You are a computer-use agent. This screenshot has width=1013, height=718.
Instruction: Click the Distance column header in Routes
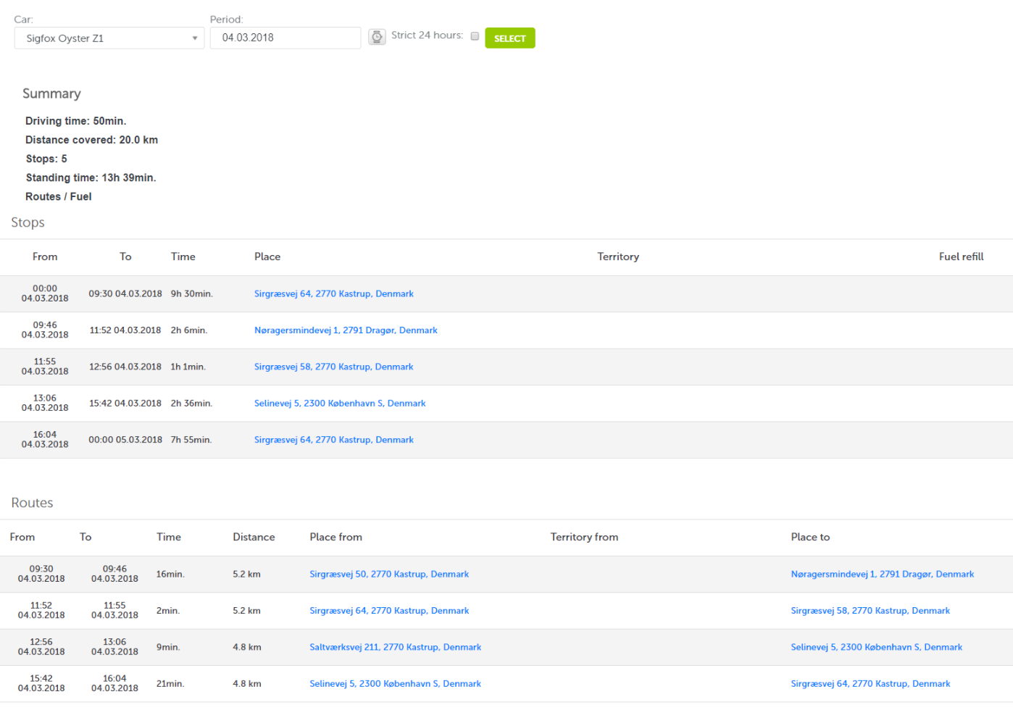(254, 538)
